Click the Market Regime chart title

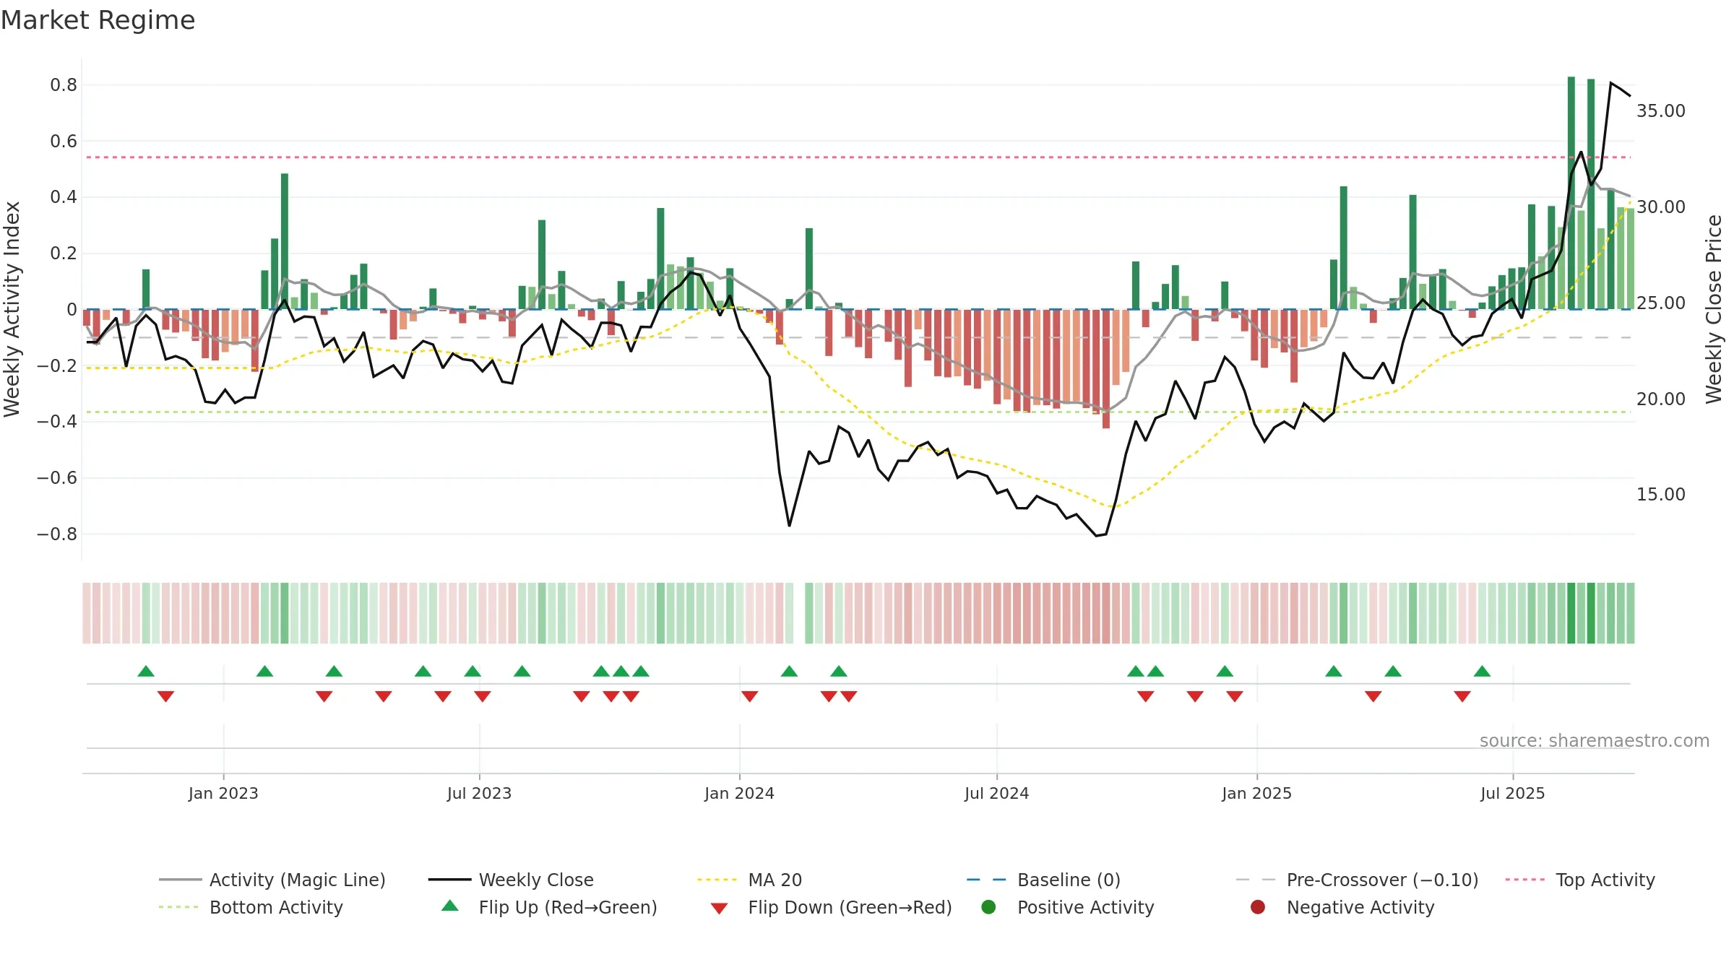(98, 20)
